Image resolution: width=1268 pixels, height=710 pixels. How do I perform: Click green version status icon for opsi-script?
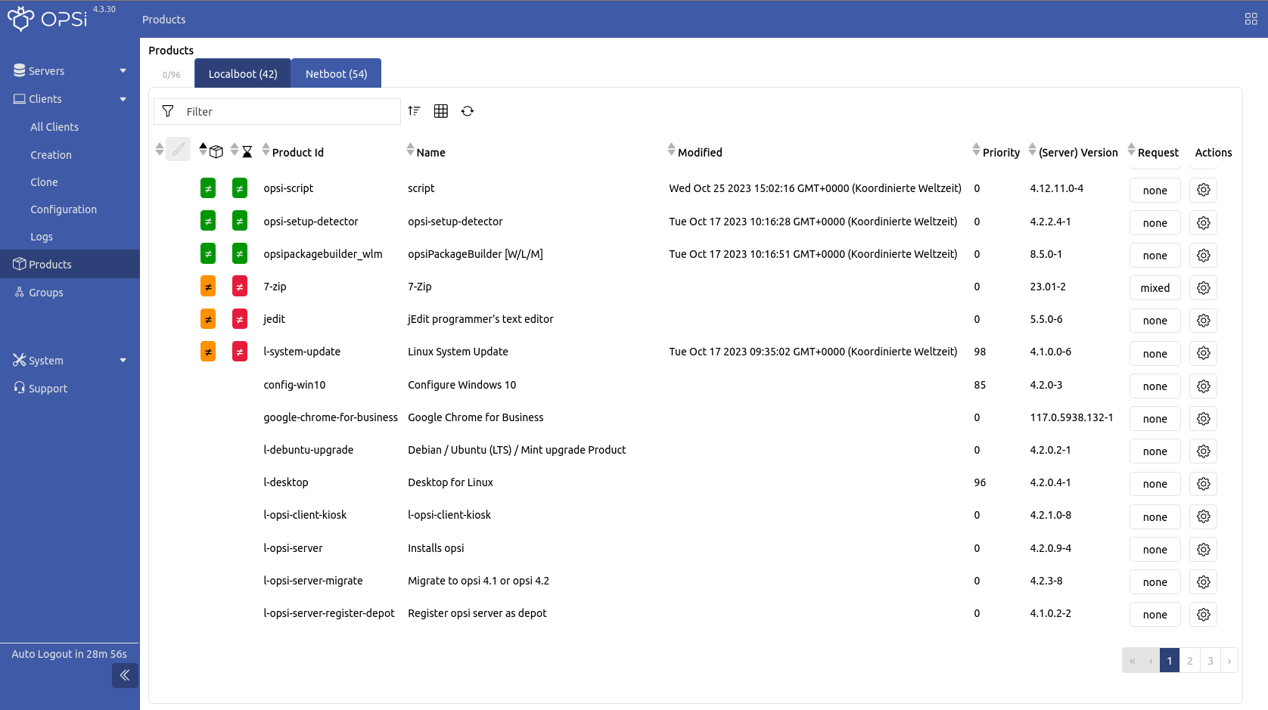click(208, 188)
